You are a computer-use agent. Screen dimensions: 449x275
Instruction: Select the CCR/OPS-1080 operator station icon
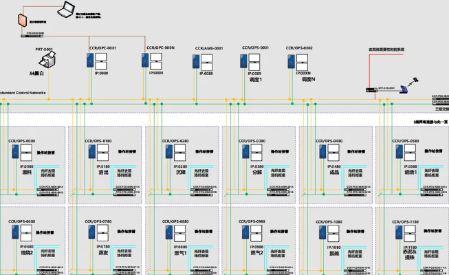329,233
